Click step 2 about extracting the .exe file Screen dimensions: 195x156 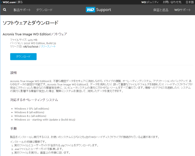(x=39, y=149)
